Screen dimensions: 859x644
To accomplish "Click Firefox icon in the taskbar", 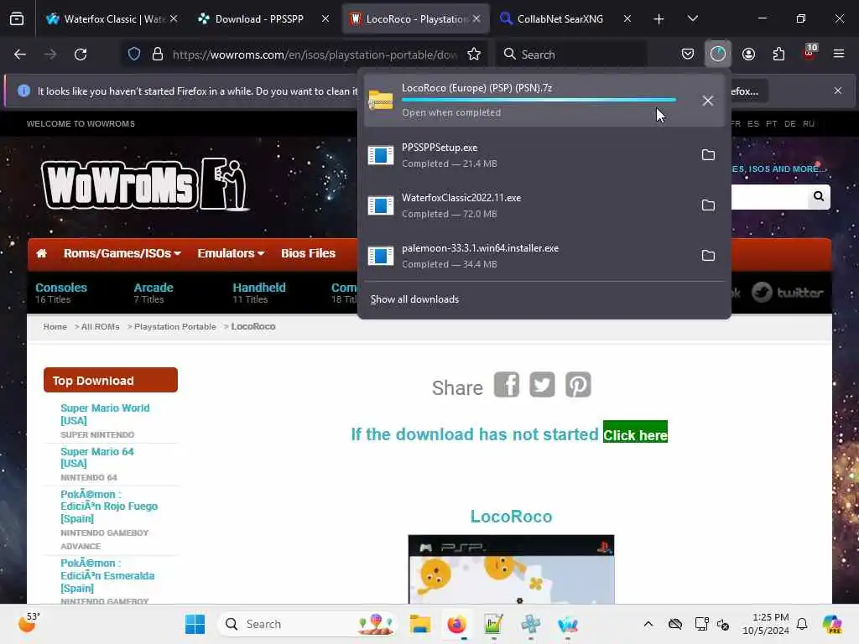I will pyautogui.click(x=456, y=624).
